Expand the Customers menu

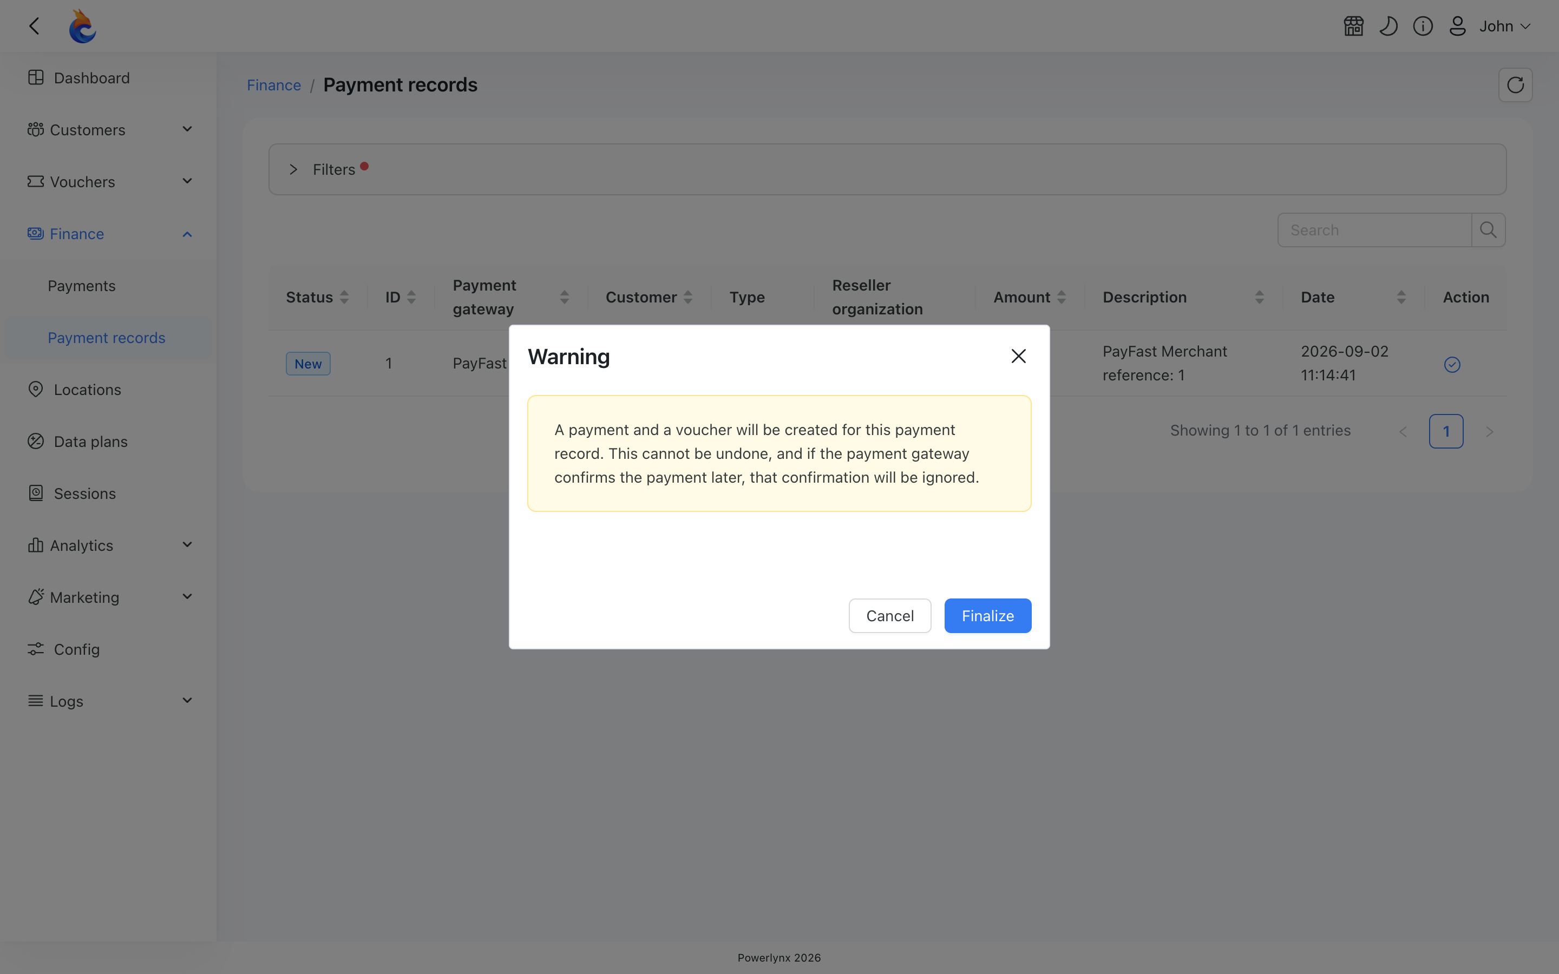(x=108, y=129)
